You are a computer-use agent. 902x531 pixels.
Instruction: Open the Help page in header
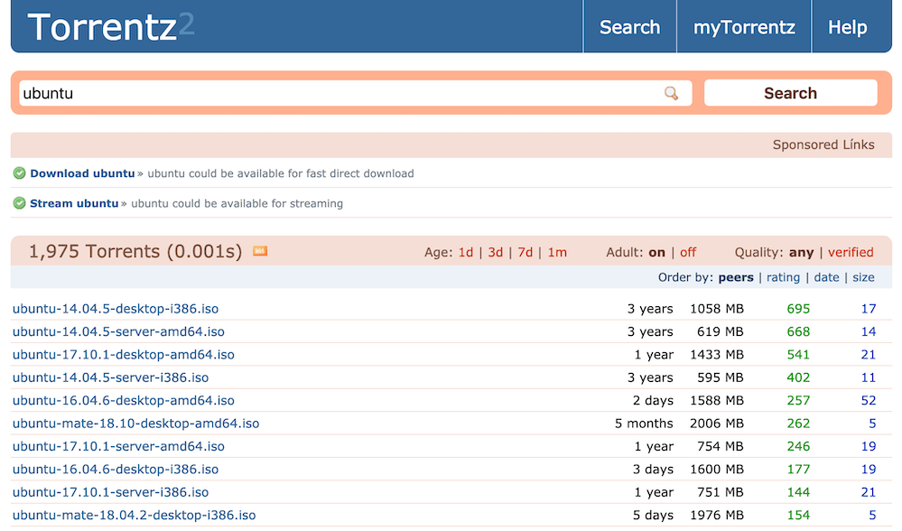tap(847, 27)
